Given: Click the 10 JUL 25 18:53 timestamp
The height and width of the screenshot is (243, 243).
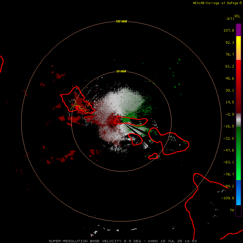Looking at the screenshot, I should [179, 241].
